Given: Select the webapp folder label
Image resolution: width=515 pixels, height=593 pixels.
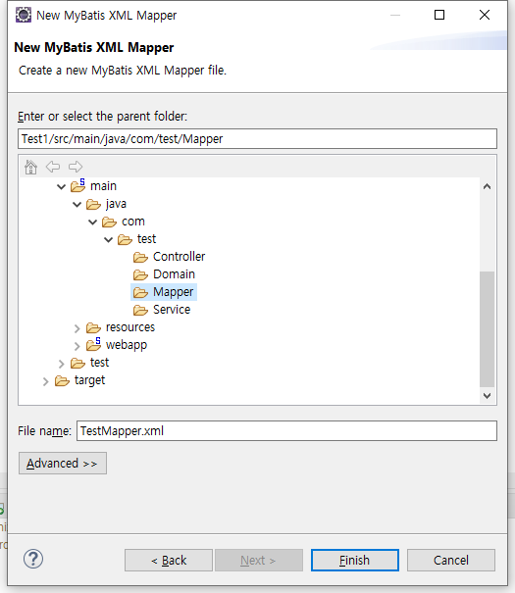Looking at the screenshot, I should coord(127,345).
